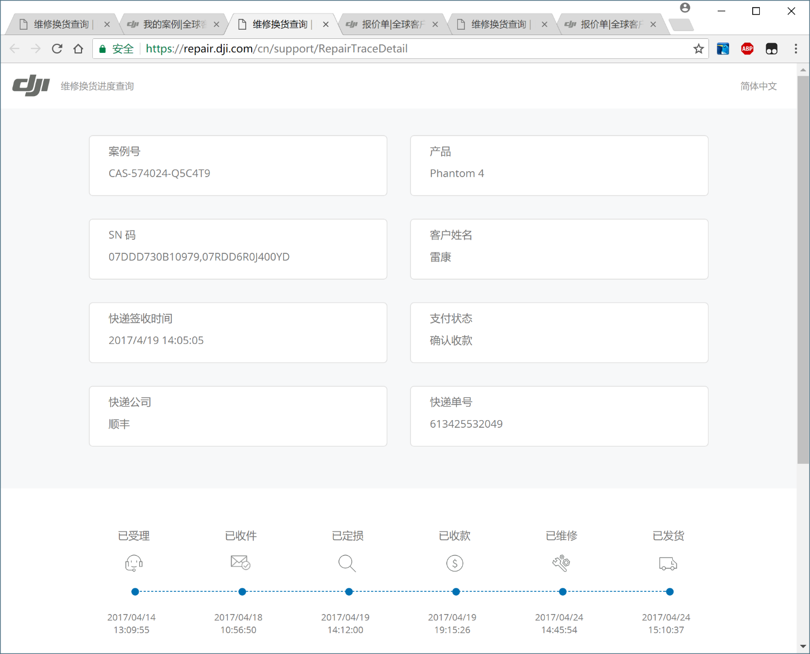Screen dimensions: 810x654
Task: Click the 已收件 timeline dot
Action: point(242,592)
